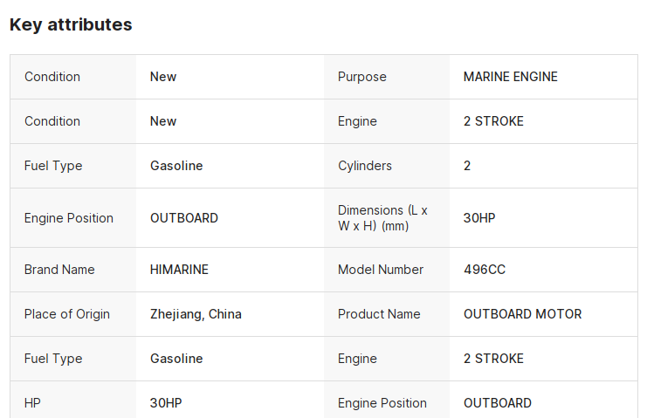
Task: Click the Engine Position label in left column
Action: coord(69,218)
